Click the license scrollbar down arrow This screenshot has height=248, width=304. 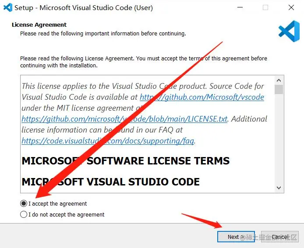pyautogui.click(x=279, y=188)
